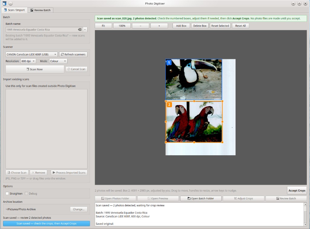
Task: Zoom out with the minus button
Action: (x=140, y=26)
